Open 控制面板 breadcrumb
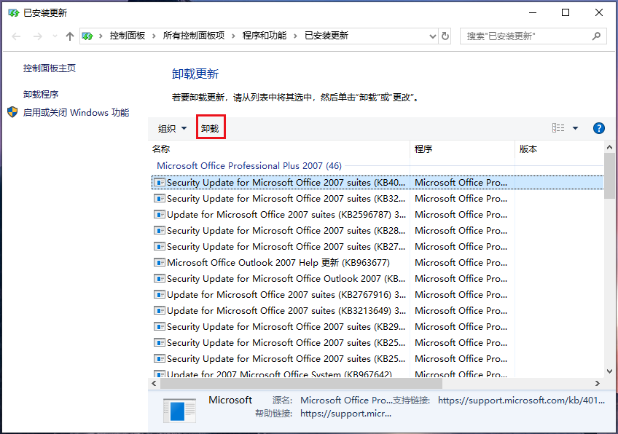The image size is (618, 434). [128, 36]
